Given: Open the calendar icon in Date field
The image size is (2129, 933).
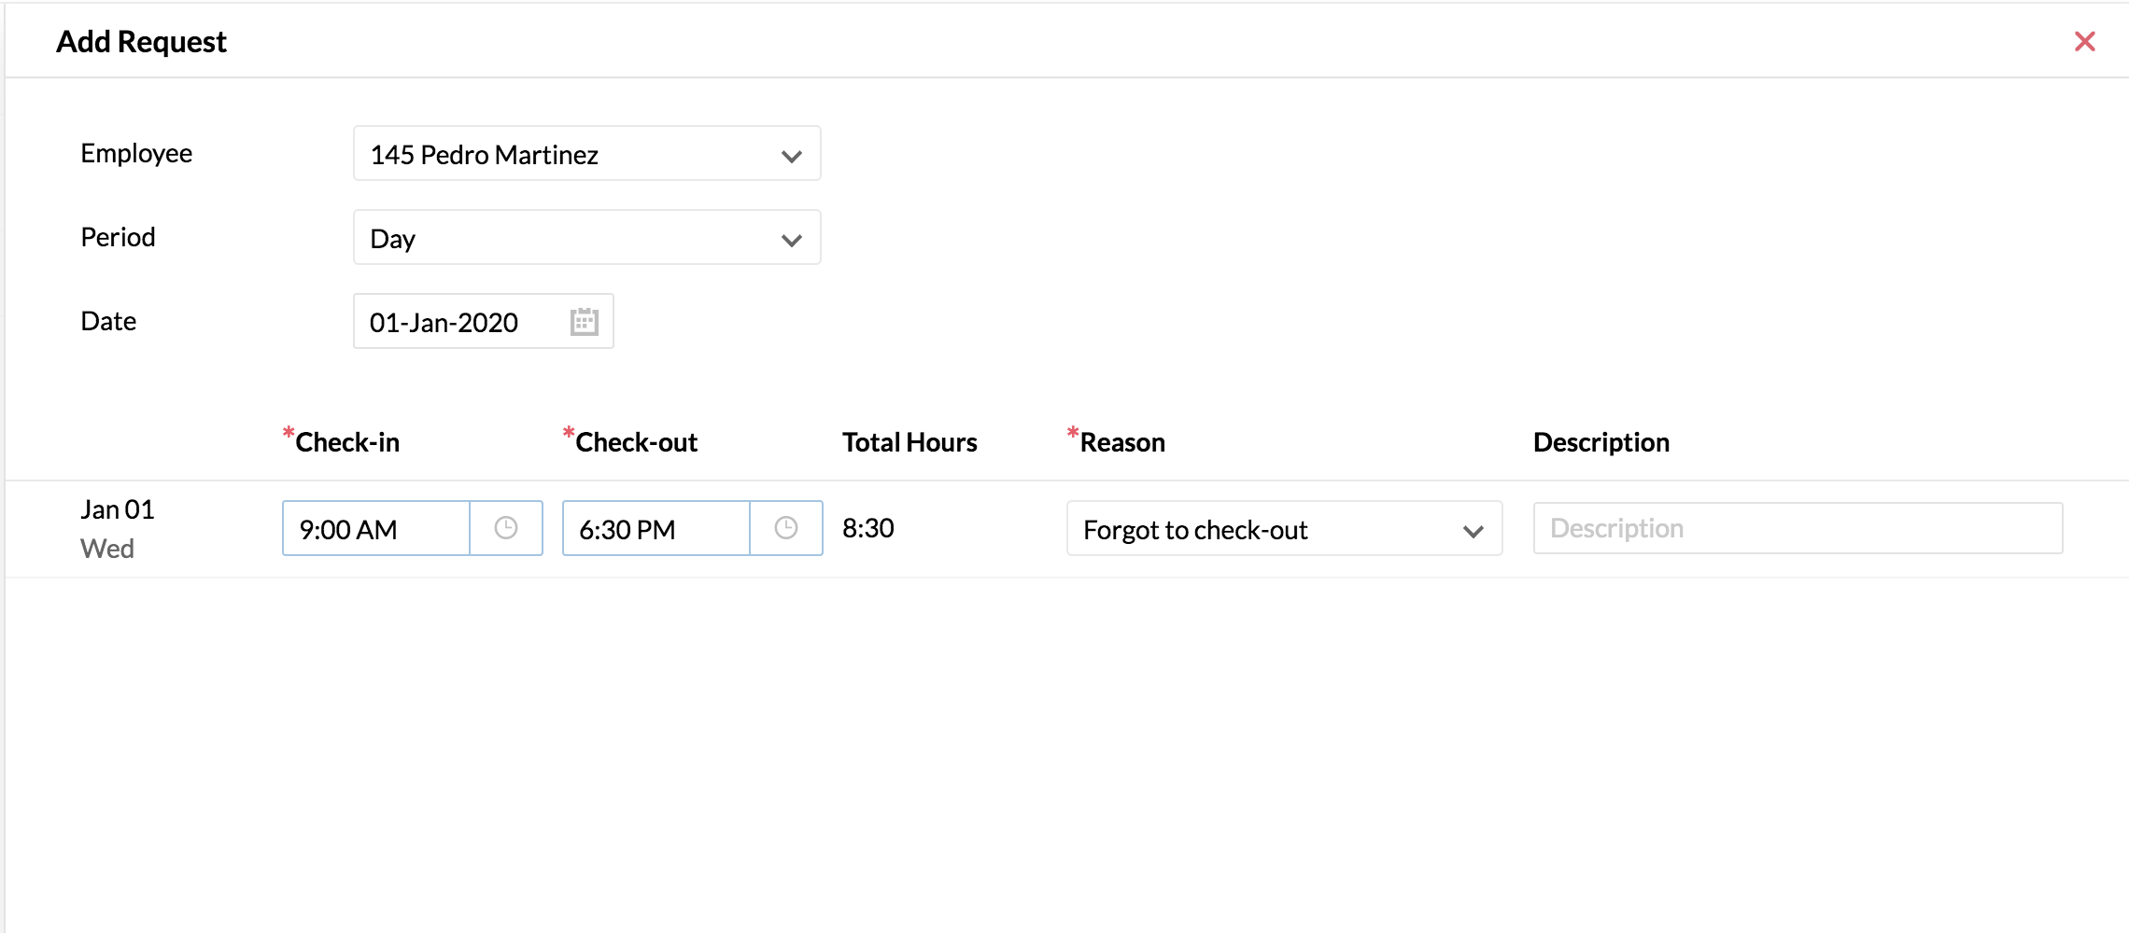Looking at the screenshot, I should coord(584,322).
